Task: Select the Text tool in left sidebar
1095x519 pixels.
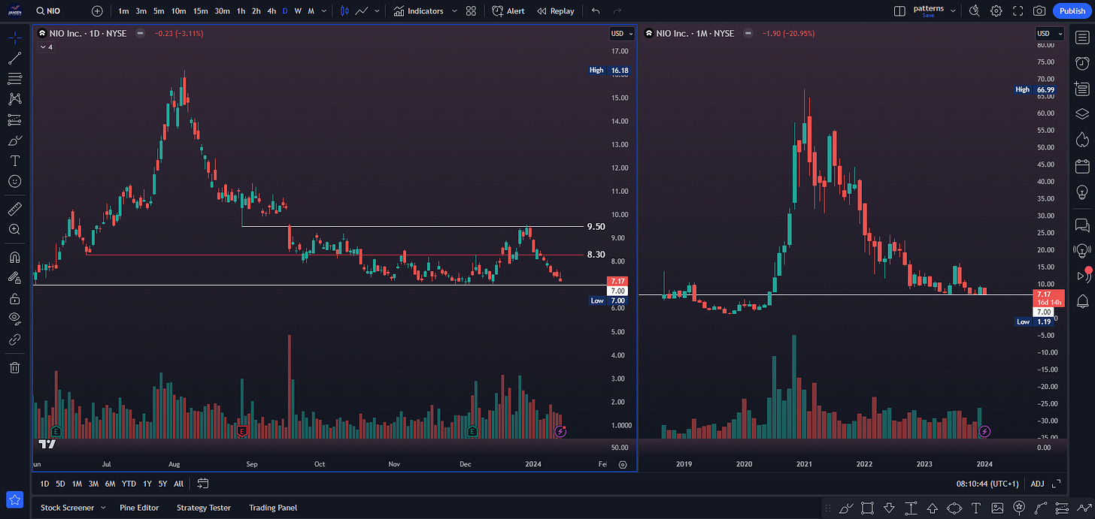Action: [x=15, y=161]
